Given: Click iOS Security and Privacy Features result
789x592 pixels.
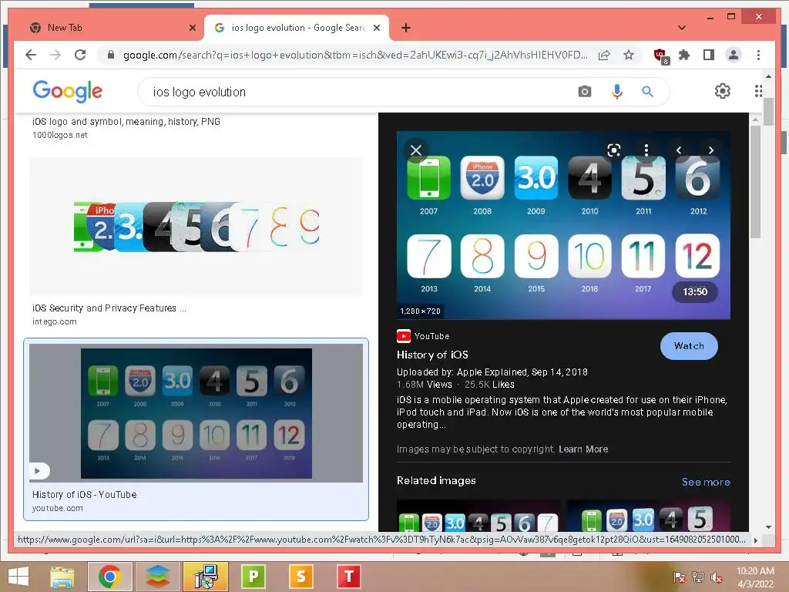Looking at the screenshot, I should [x=109, y=308].
